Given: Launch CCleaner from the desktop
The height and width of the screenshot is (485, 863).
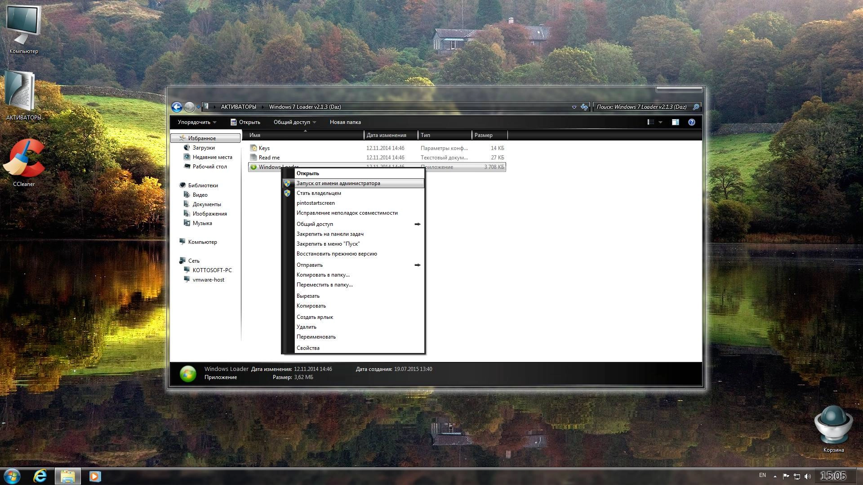Looking at the screenshot, I should tap(23, 163).
